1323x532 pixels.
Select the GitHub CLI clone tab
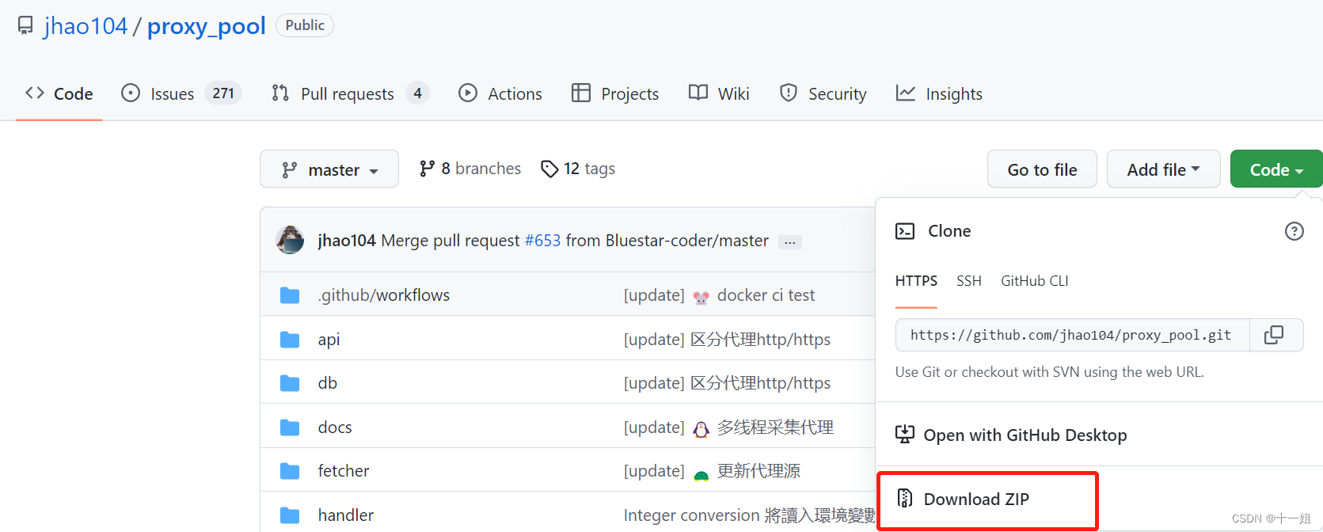click(x=1035, y=281)
